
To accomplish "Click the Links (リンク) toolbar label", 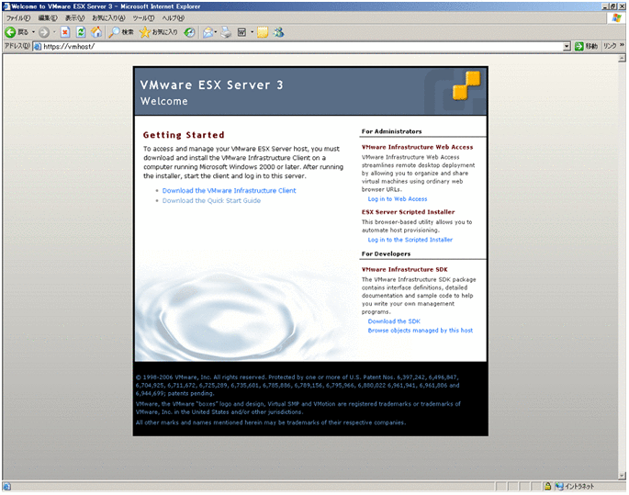I will point(610,46).
